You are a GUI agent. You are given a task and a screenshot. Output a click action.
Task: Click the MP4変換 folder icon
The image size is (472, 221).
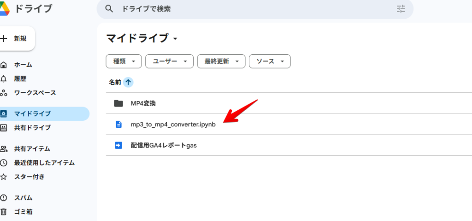118,103
